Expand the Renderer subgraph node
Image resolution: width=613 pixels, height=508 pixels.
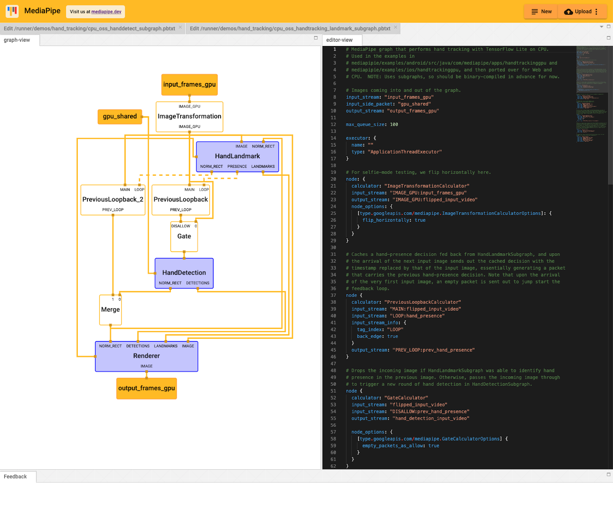(x=146, y=356)
